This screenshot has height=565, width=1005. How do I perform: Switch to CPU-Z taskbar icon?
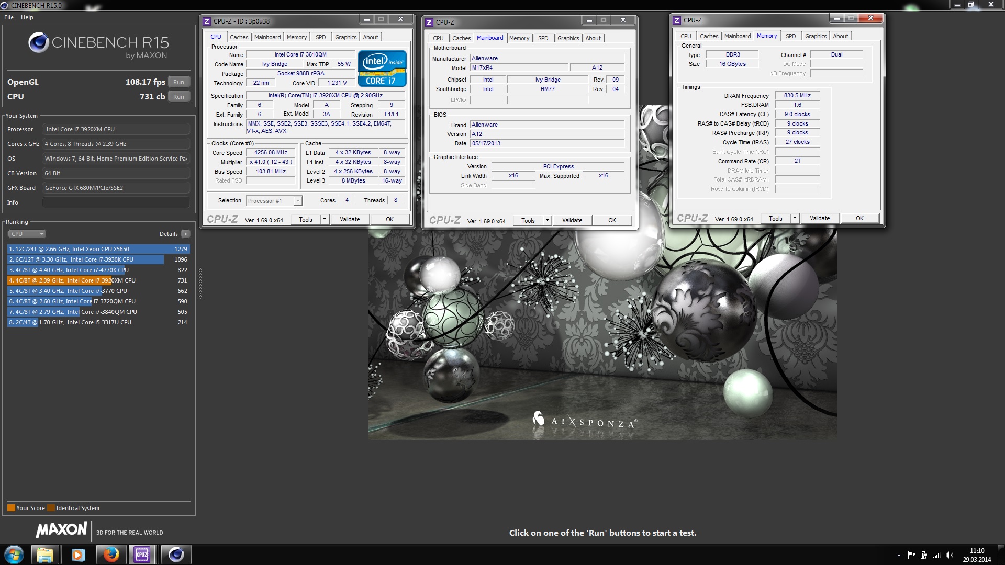(x=142, y=555)
